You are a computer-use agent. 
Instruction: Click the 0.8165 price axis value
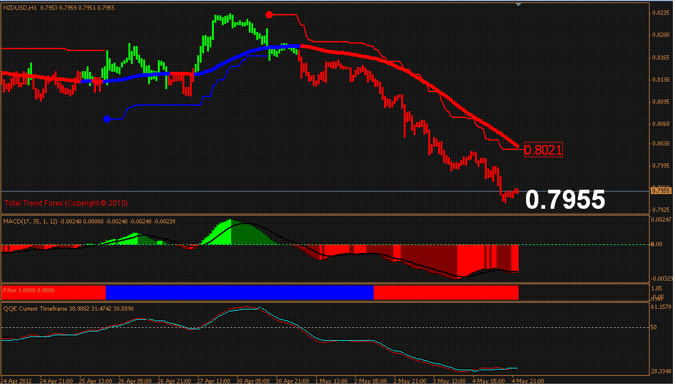pyautogui.click(x=661, y=57)
